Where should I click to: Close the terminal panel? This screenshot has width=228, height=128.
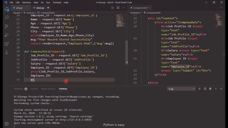[221, 89]
